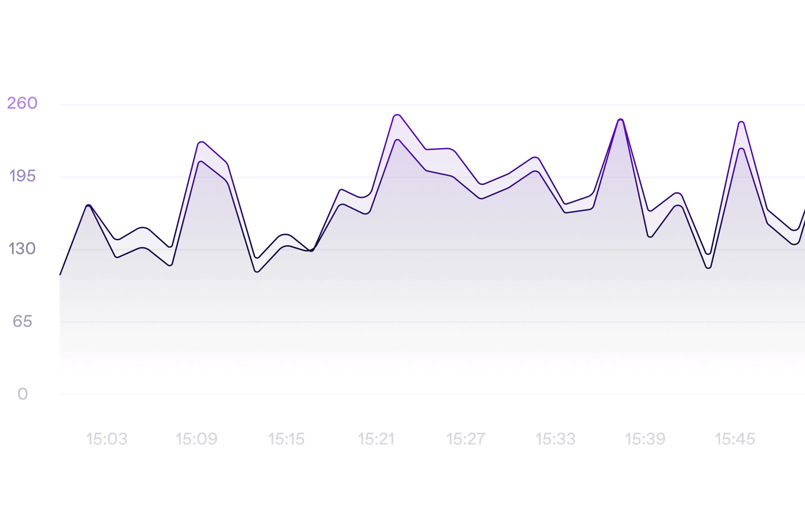Click the first small peak near 15:03
This screenshot has width=805, height=513.
pyautogui.click(x=89, y=207)
